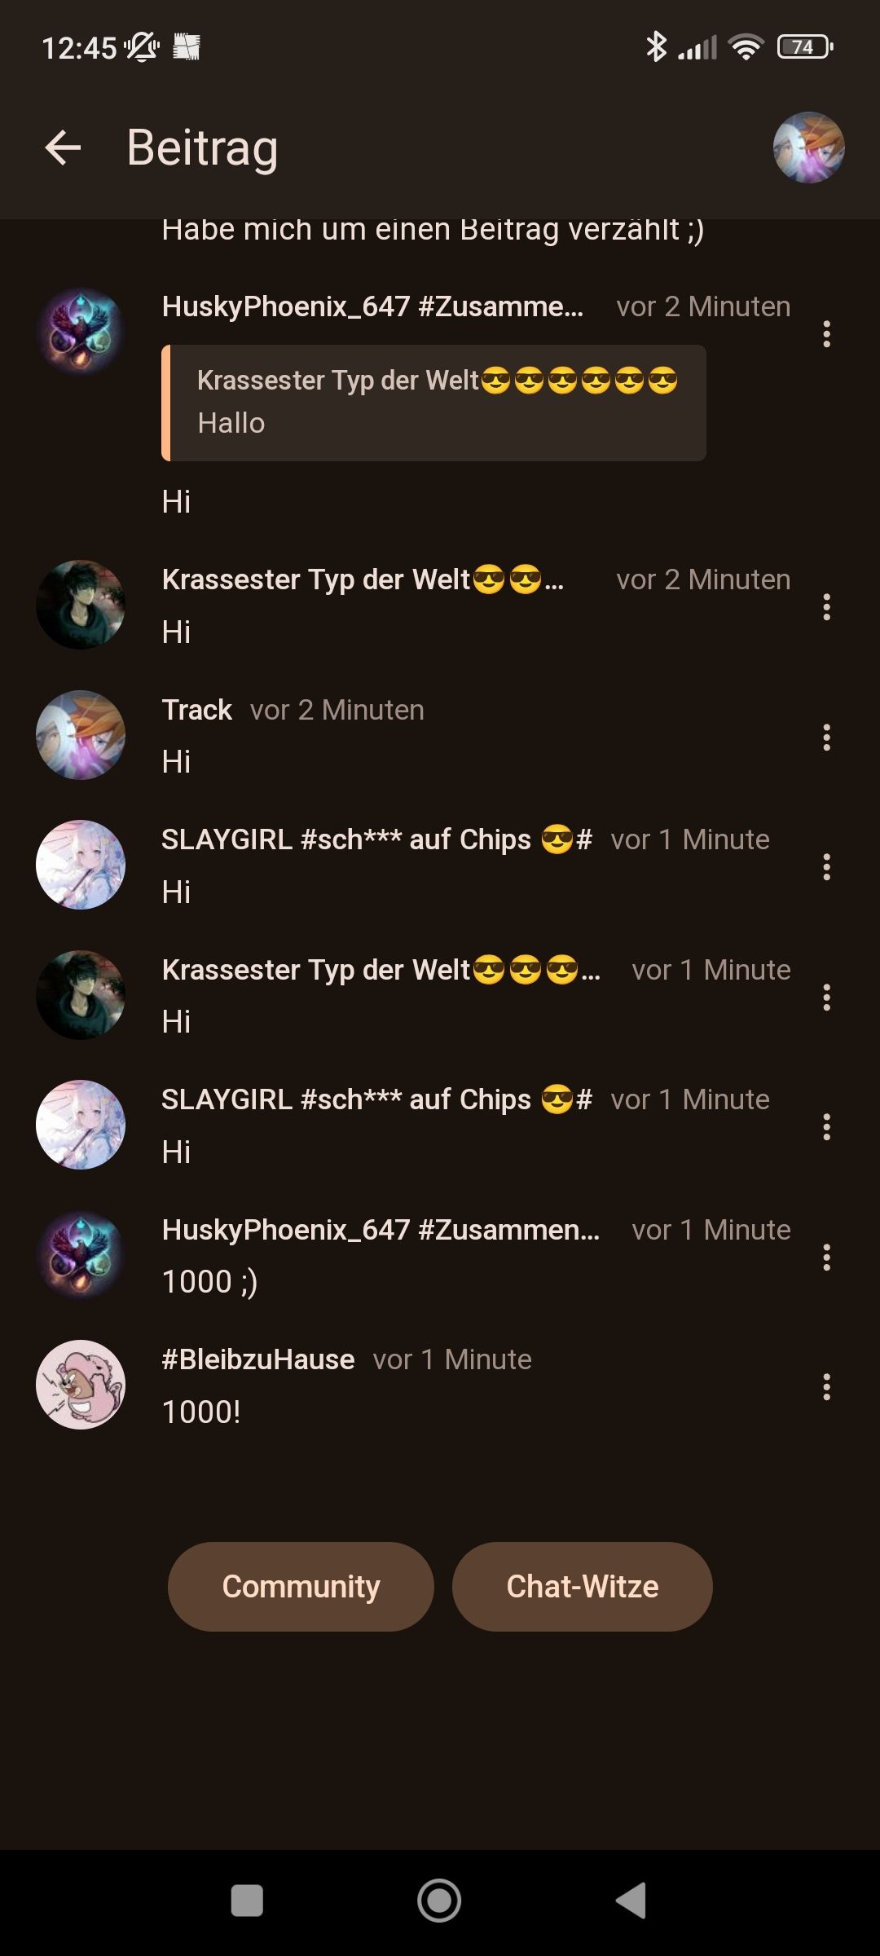Open the quoted "Hallo" message block

click(433, 403)
